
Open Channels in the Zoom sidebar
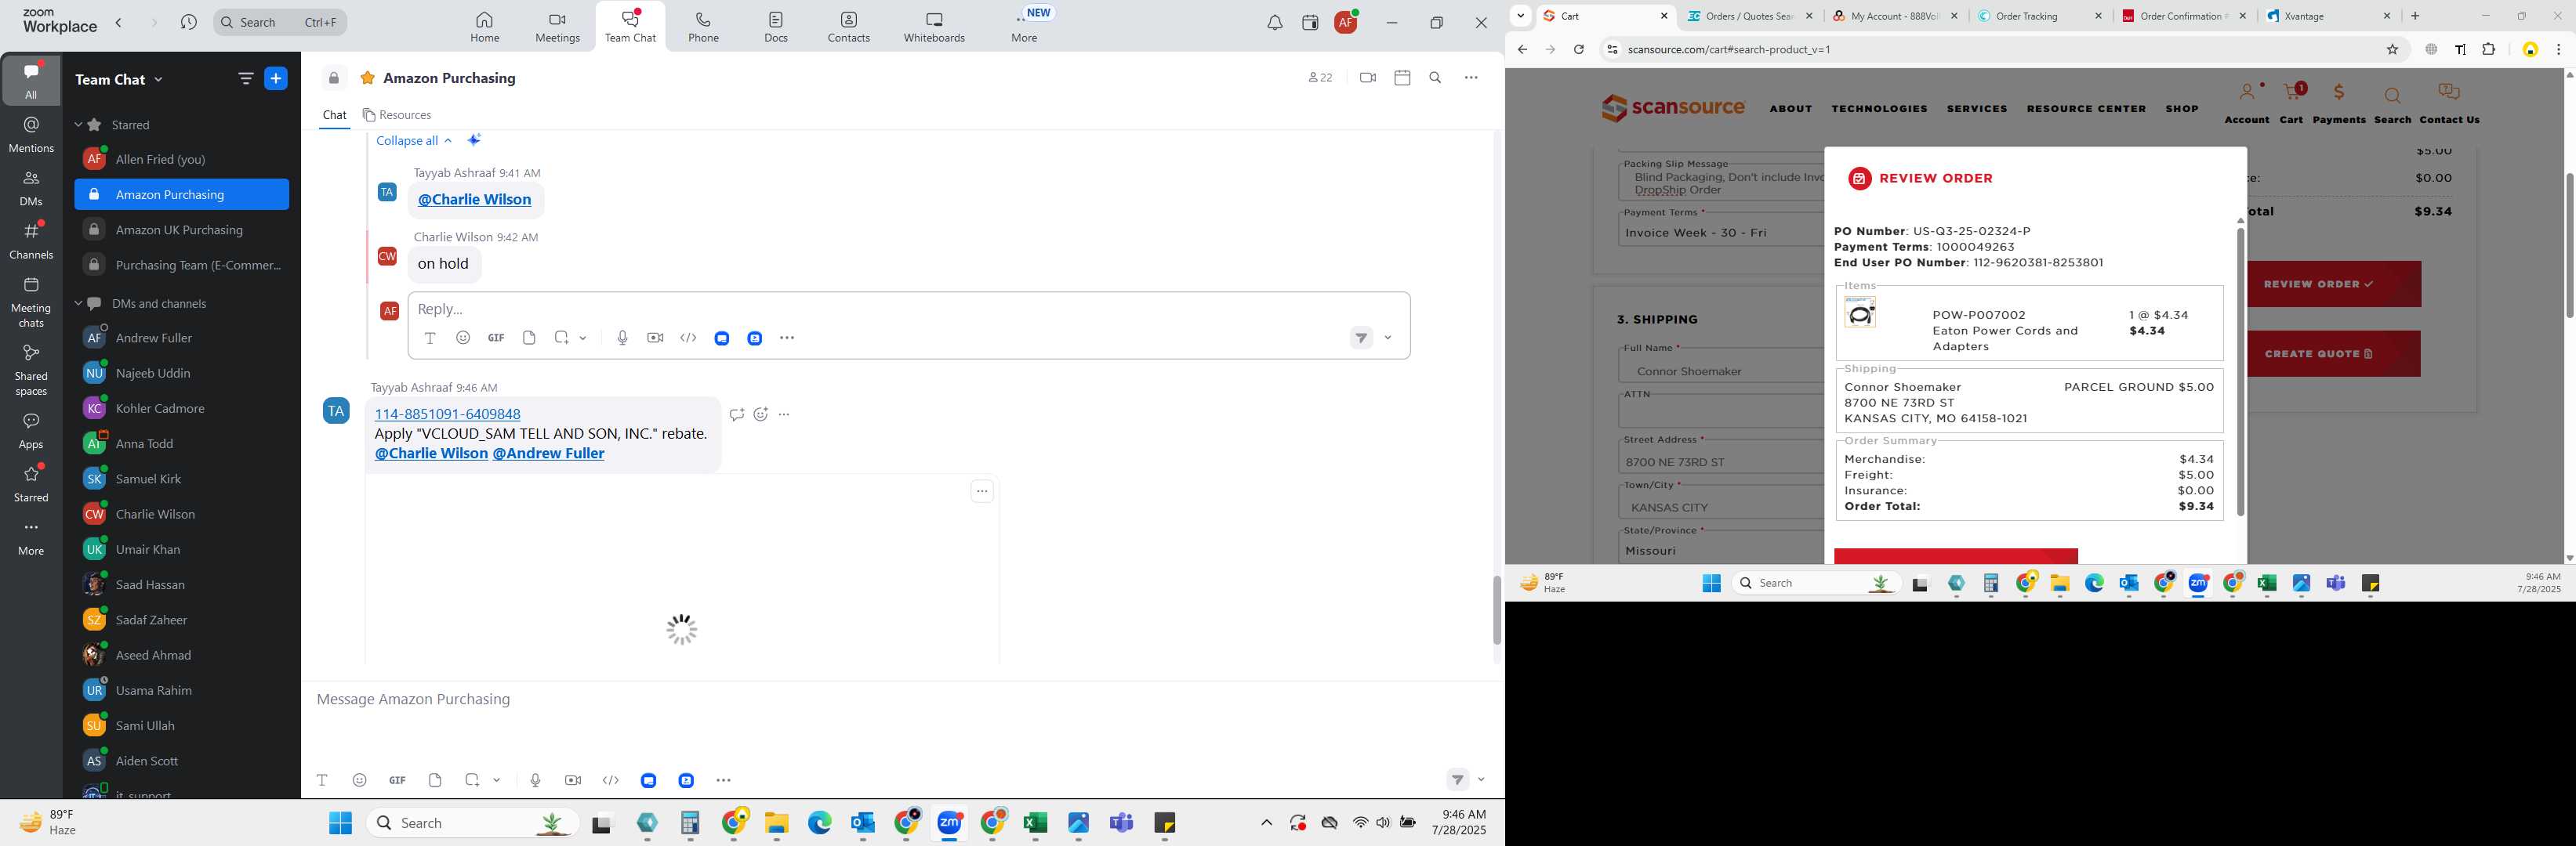click(x=31, y=240)
